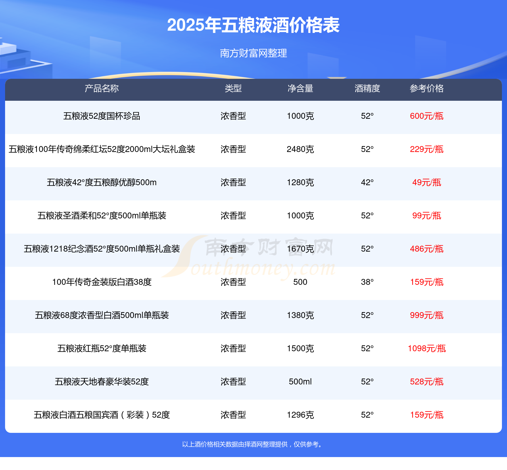This screenshot has width=507, height=470.
Task: Click price 99元/瓶
Action: click(427, 216)
